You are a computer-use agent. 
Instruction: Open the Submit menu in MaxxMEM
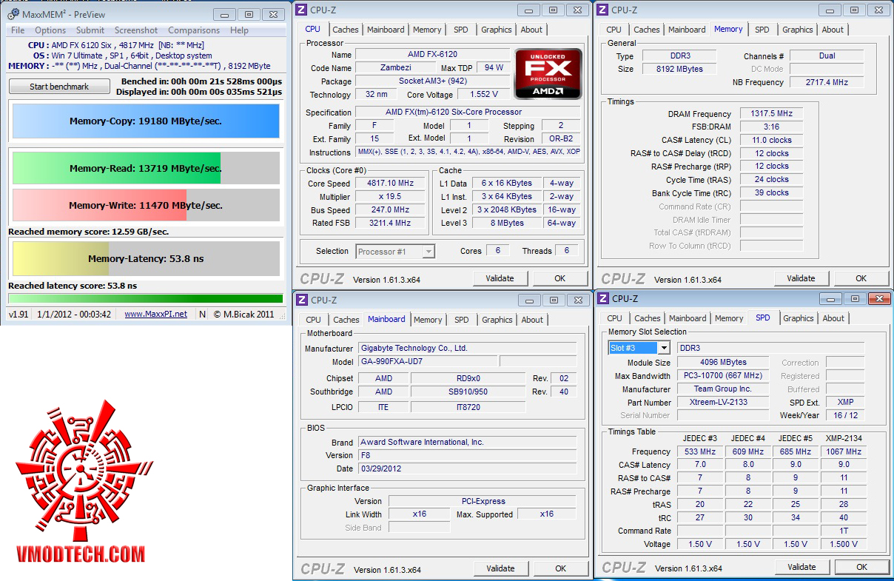tap(90, 30)
